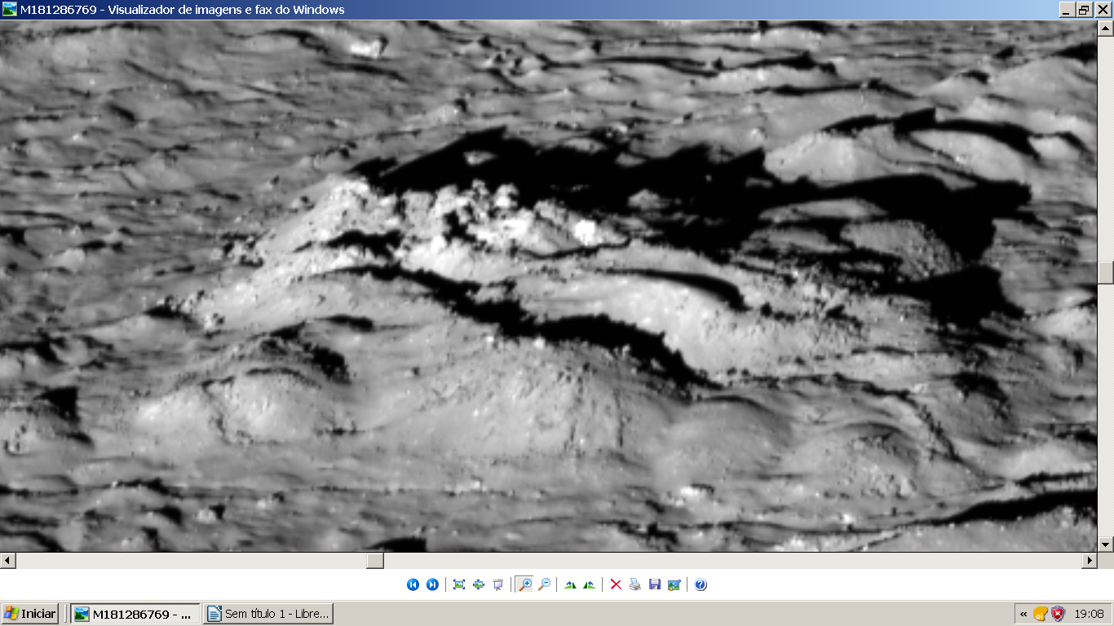Save a copy using floppy disk icon
The image size is (1114, 626).
pos(655,584)
